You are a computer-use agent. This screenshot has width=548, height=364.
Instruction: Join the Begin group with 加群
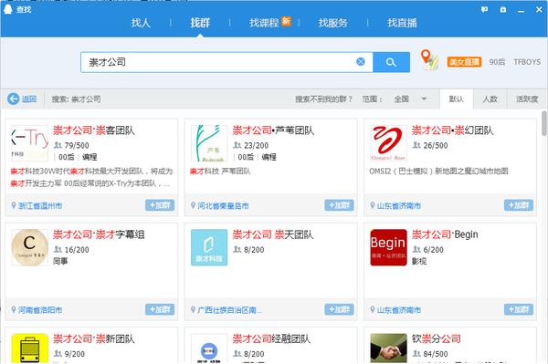click(x=519, y=309)
